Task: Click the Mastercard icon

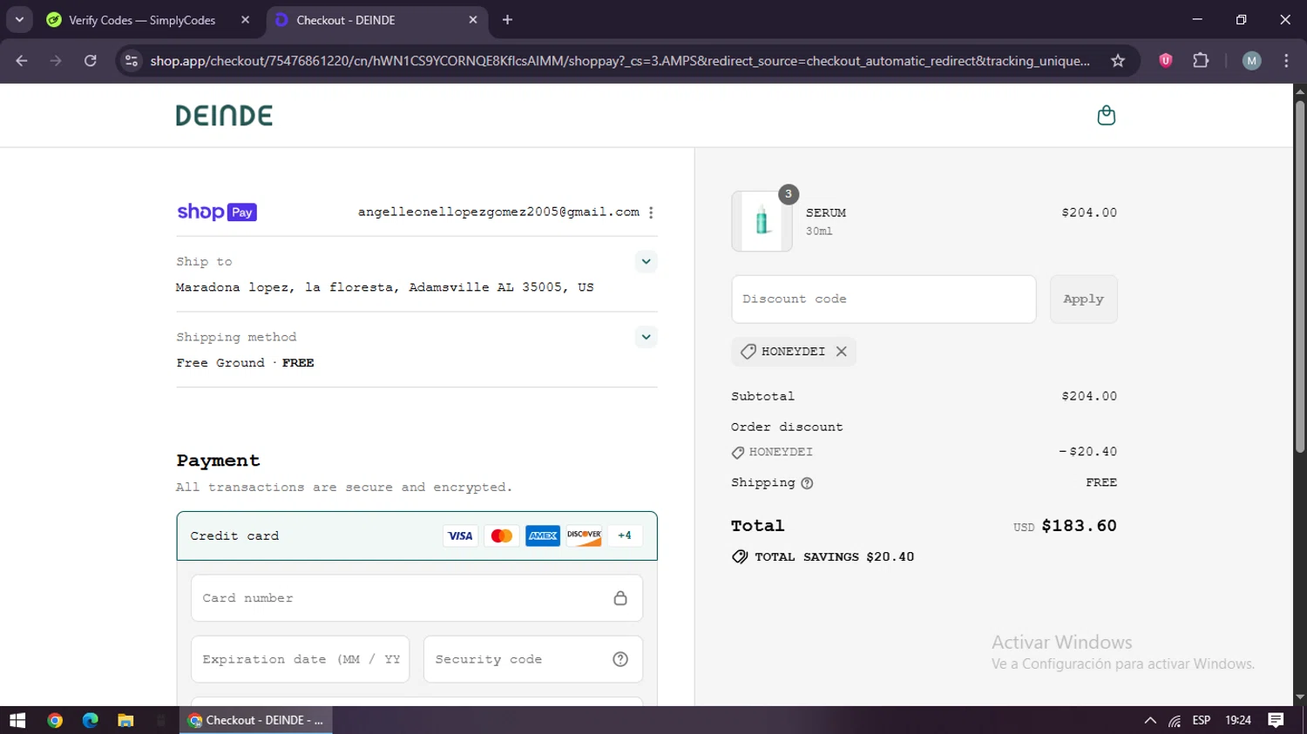Action: [501, 535]
